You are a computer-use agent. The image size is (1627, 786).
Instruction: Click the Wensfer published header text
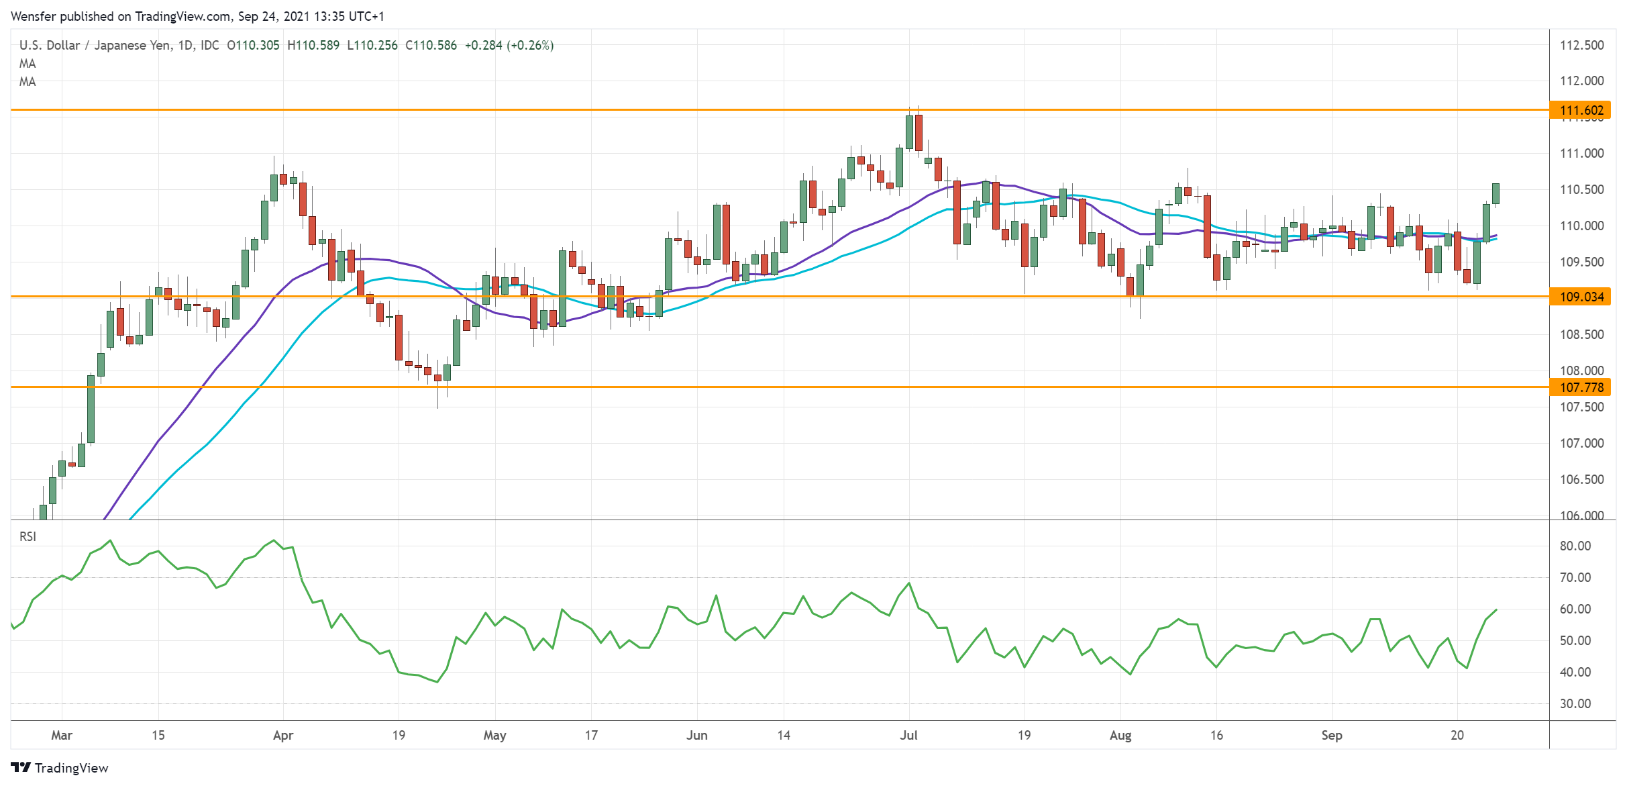click(197, 15)
